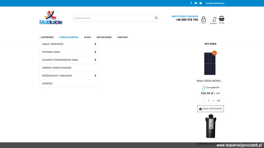Open the YouTube icon in top bar
The image size is (264, 148).
196,3
